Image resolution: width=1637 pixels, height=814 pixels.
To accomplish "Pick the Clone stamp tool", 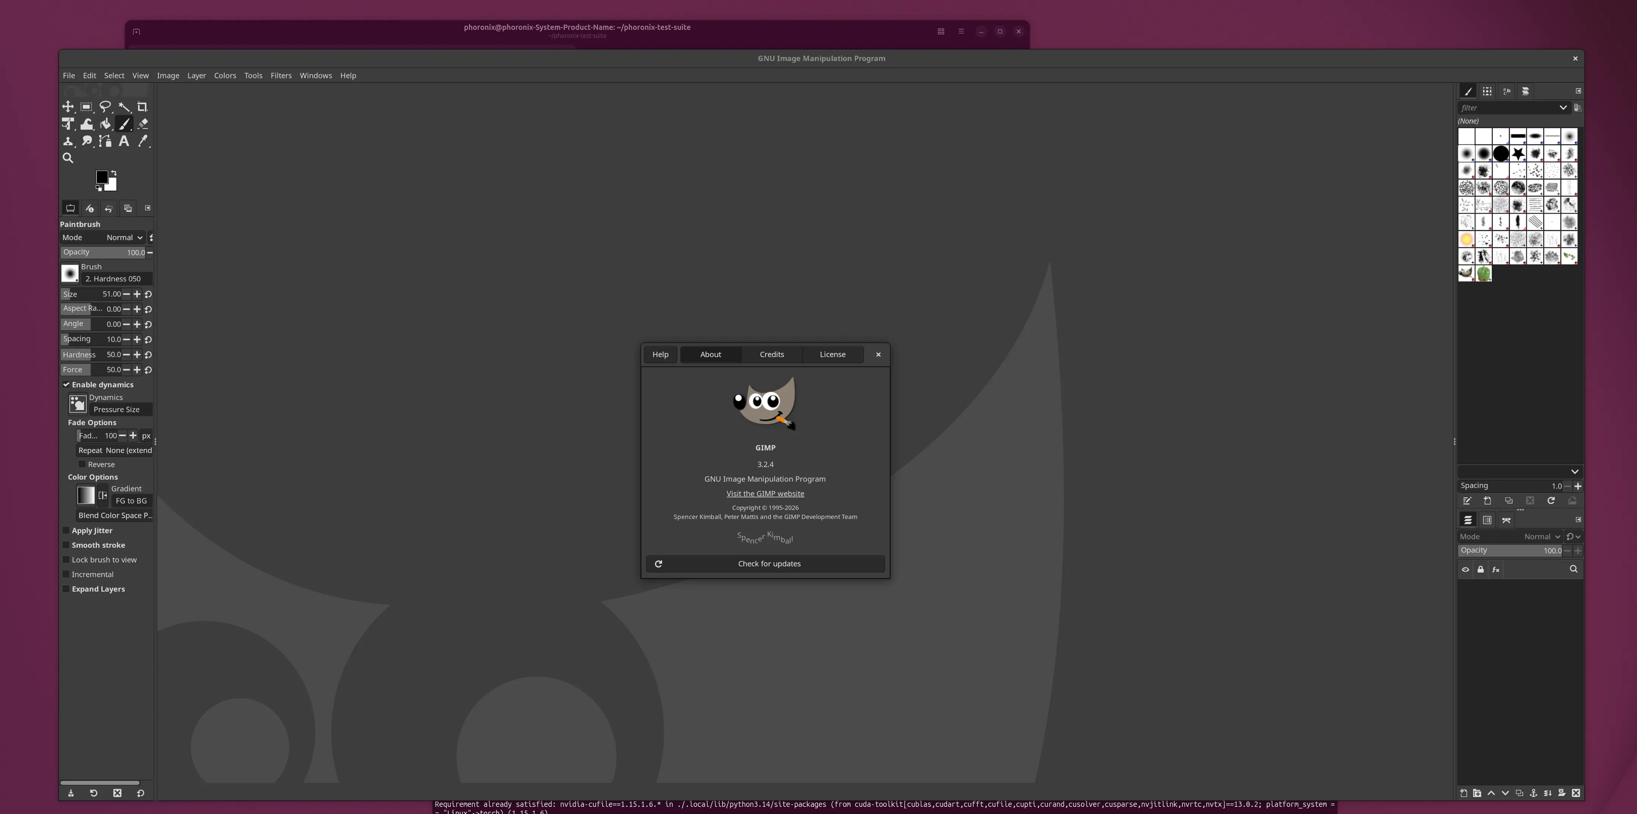I will point(68,141).
